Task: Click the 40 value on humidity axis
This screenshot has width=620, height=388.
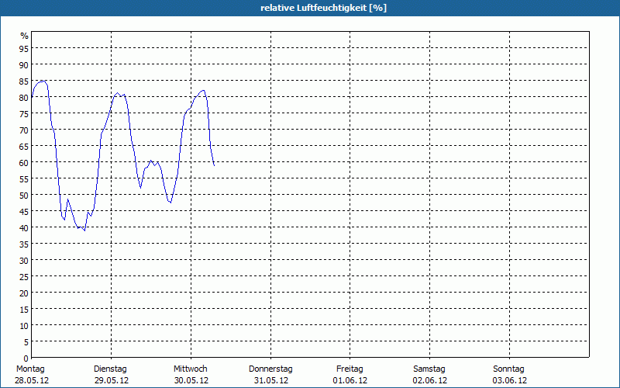Action: 24,227
